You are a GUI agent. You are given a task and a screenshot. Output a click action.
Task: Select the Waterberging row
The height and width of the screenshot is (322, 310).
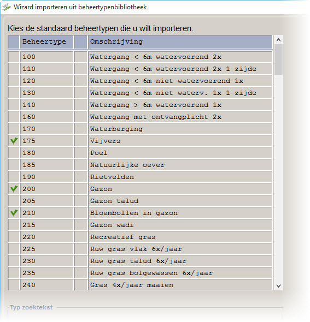tap(140, 129)
